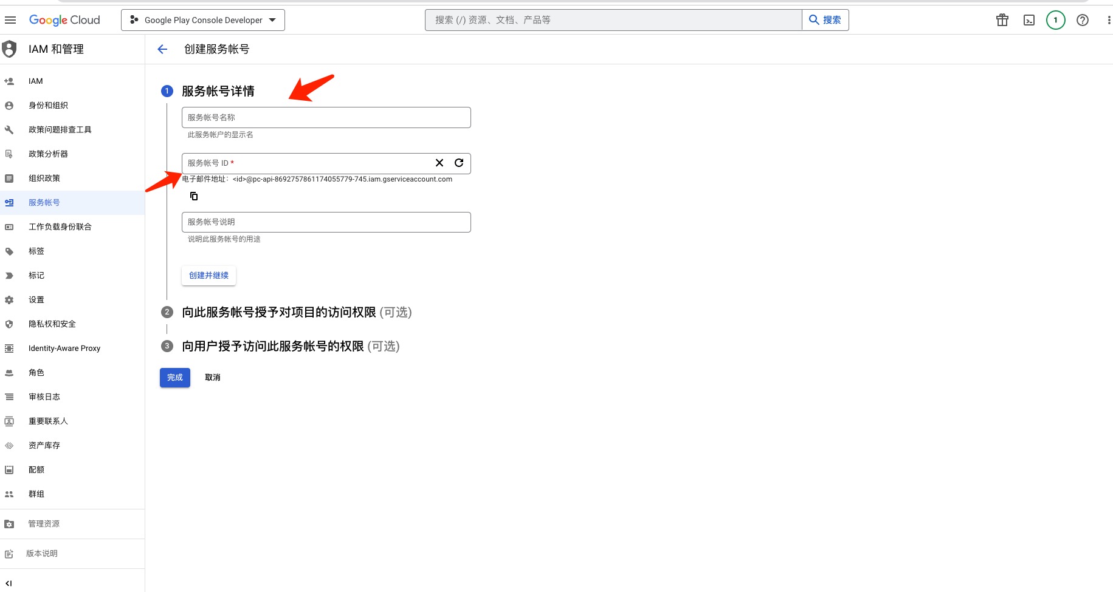Open 身份和组织 in the sidebar
Image resolution: width=1113 pixels, height=592 pixels.
pyautogui.click(x=72, y=105)
